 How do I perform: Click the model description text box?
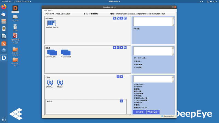153,79
